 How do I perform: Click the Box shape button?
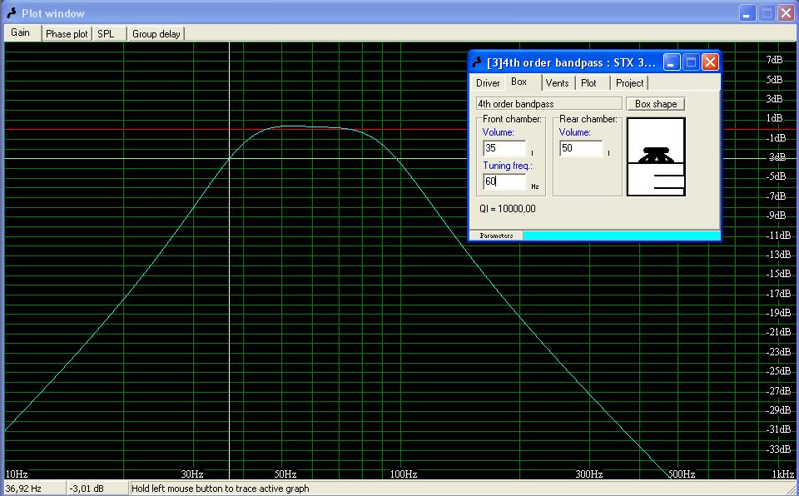coord(656,104)
